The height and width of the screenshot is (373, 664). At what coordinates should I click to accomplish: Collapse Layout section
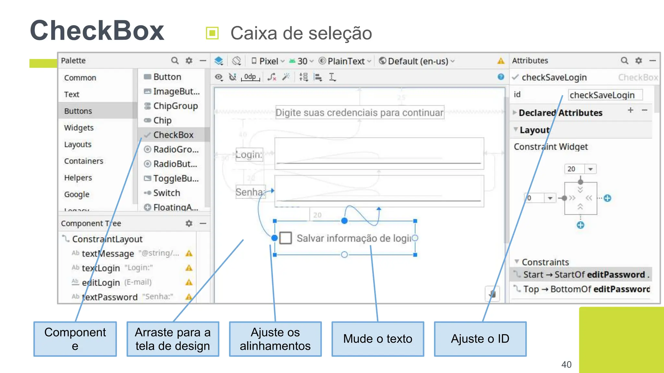(516, 130)
